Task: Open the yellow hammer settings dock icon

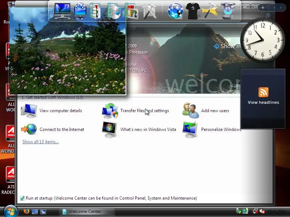Action: coord(210,11)
